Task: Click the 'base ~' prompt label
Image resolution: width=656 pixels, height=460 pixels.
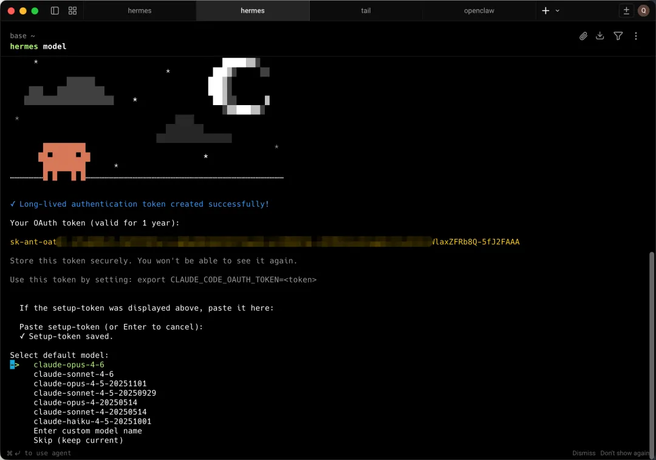Action: point(22,36)
